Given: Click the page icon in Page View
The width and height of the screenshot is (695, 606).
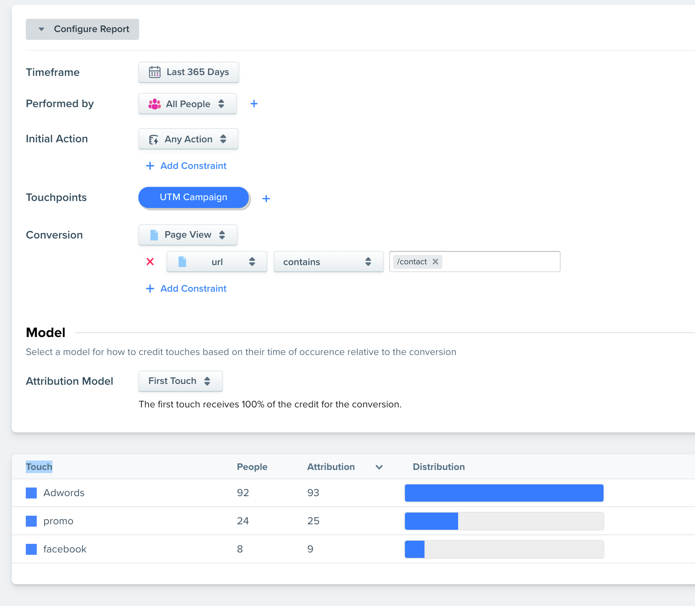Looking at the screenshot, I should [154, 235].
